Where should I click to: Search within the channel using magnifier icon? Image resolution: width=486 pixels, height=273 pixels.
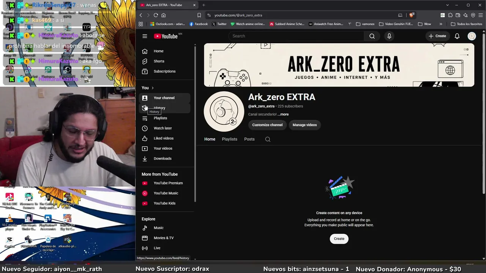[x=268, y=139]
